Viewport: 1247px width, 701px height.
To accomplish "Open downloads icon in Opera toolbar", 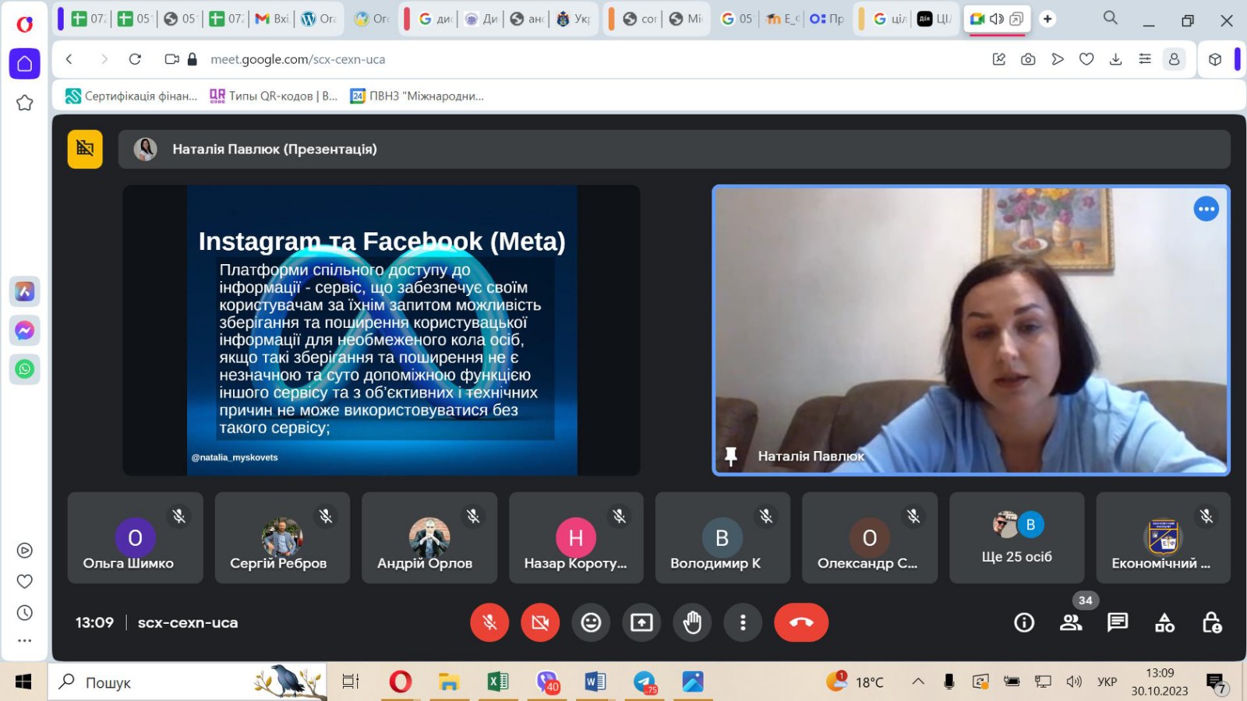I will 1115,59.
